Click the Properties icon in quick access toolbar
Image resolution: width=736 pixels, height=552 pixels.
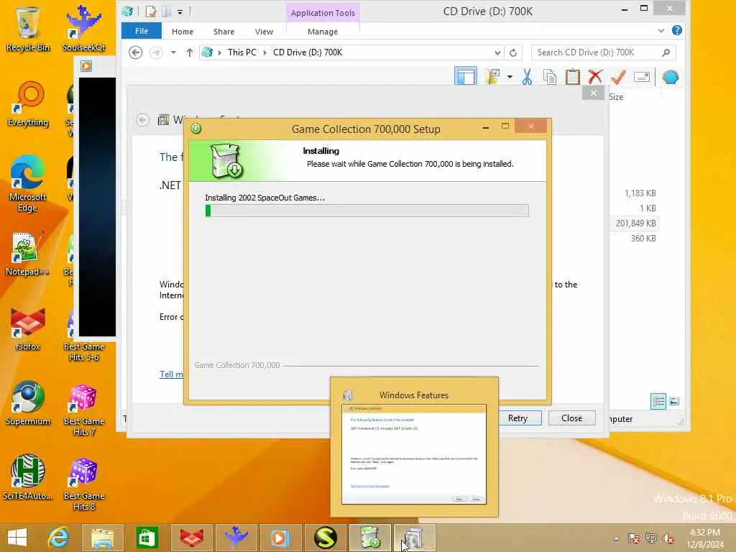151,11
